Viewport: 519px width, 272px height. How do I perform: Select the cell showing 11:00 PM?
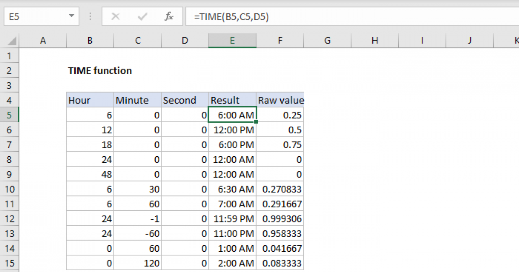tap(232, 234)
